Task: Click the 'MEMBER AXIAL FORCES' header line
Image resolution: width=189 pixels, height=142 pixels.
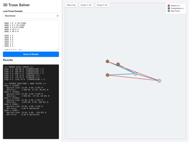Action: [19, 67]
